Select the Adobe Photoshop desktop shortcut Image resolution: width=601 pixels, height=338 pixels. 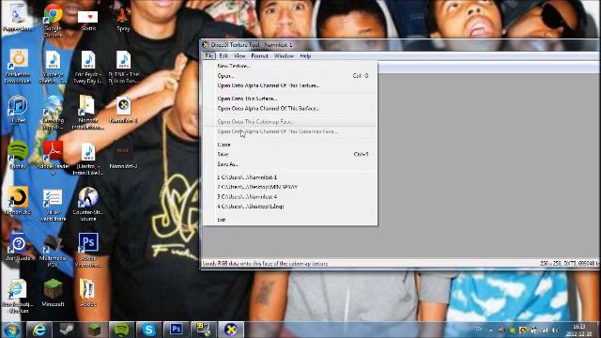(88, 250)
